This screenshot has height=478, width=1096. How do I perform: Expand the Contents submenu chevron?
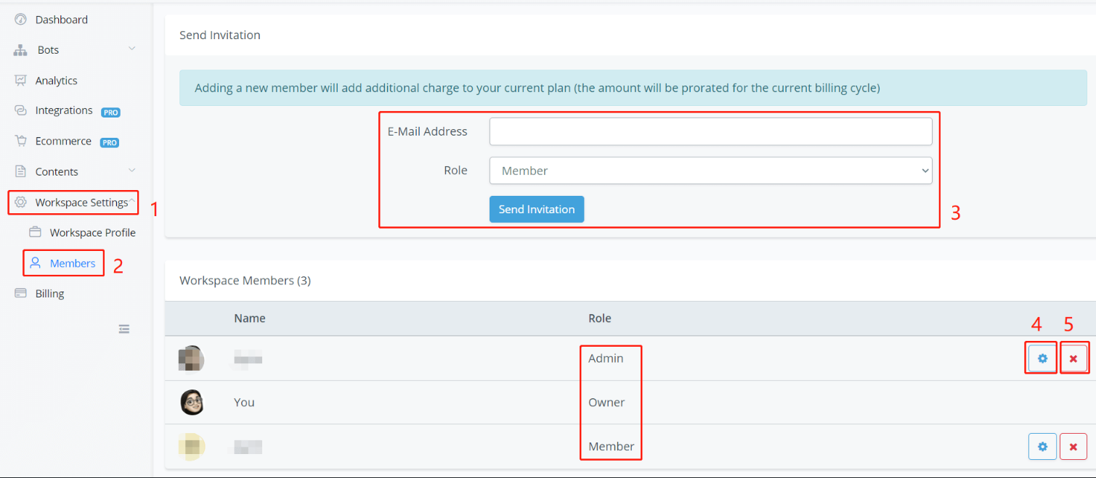131,170
